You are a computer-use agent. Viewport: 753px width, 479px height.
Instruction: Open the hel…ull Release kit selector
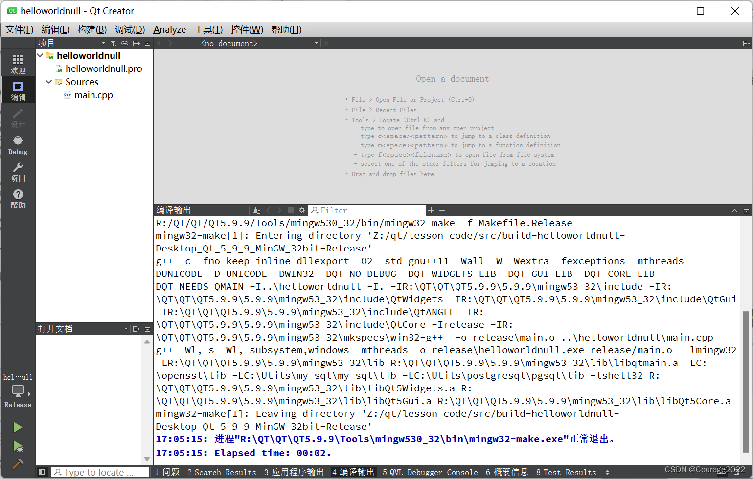pyautogui.click(x=18, y=390)
